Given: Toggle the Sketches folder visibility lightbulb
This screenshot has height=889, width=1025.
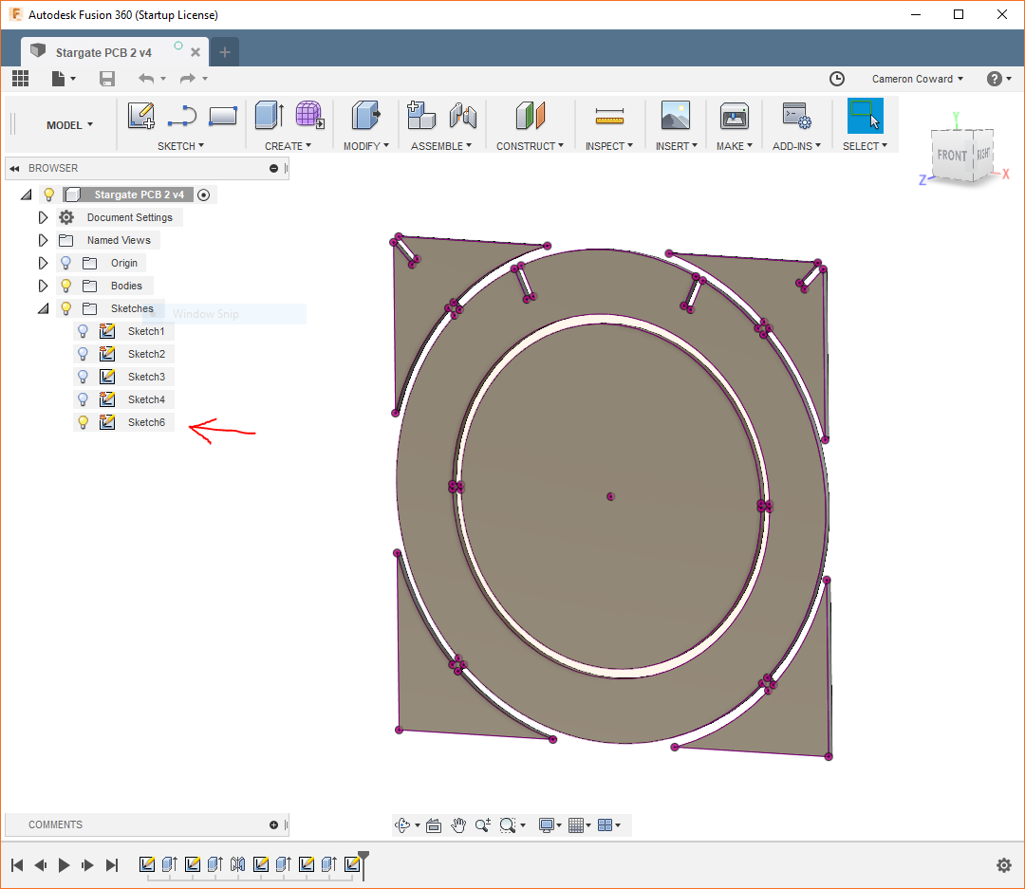Looking at the screenshot, I should tap(66, 308).
